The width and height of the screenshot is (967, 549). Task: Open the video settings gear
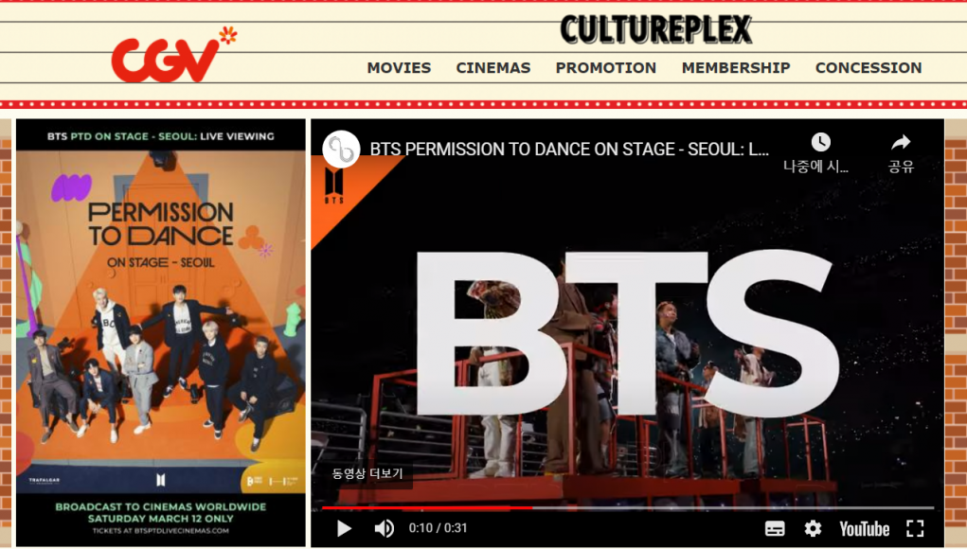pyautogui.click(x=813, y=528)
